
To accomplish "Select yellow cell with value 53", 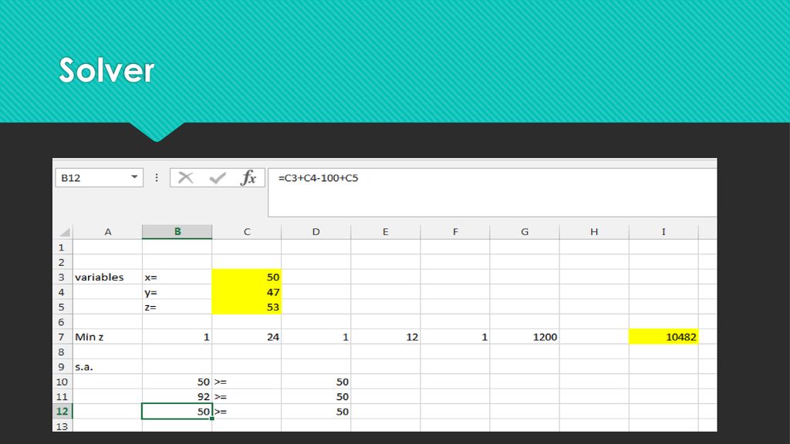I will 246,307.
